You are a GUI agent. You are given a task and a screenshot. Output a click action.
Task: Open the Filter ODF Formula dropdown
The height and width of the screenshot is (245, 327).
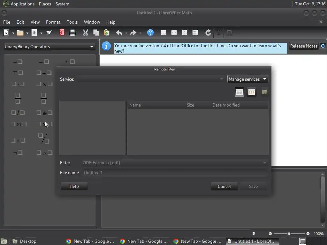[175, 163]
